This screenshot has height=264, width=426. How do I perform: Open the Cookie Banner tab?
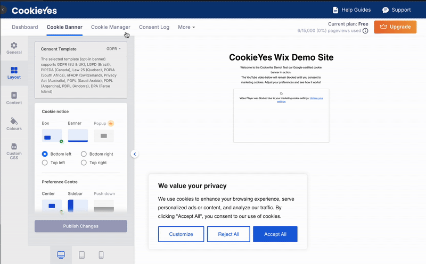[64, 27]
